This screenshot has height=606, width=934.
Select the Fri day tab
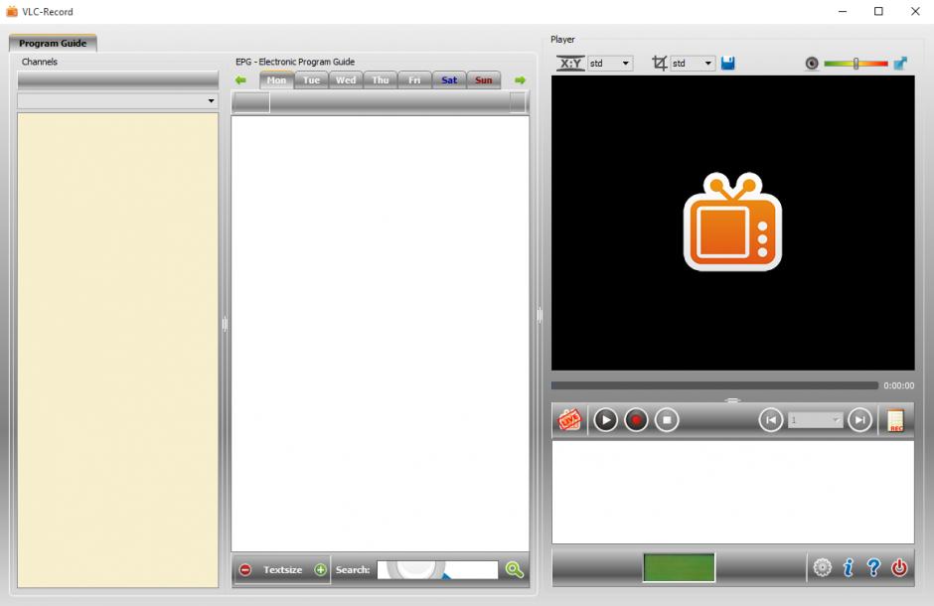tap(414, 80)
